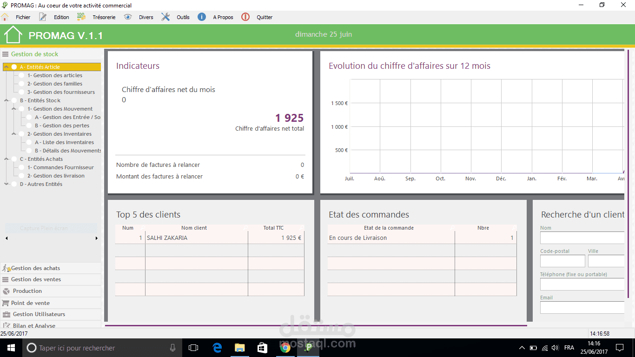Open the Action Center notifications icon
635x357 pixels.
click(620, 348)
